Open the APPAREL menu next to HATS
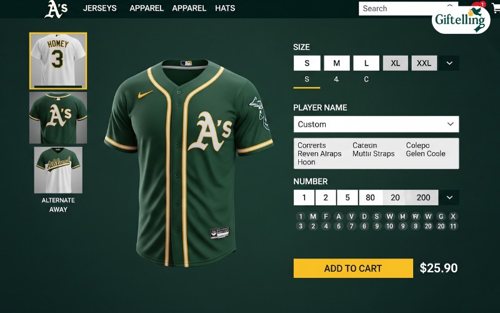Viewport: 500px width, 313px height. [x=189, y=8]
